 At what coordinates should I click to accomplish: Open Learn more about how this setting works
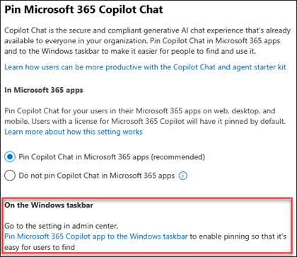[x=74, y=132]
